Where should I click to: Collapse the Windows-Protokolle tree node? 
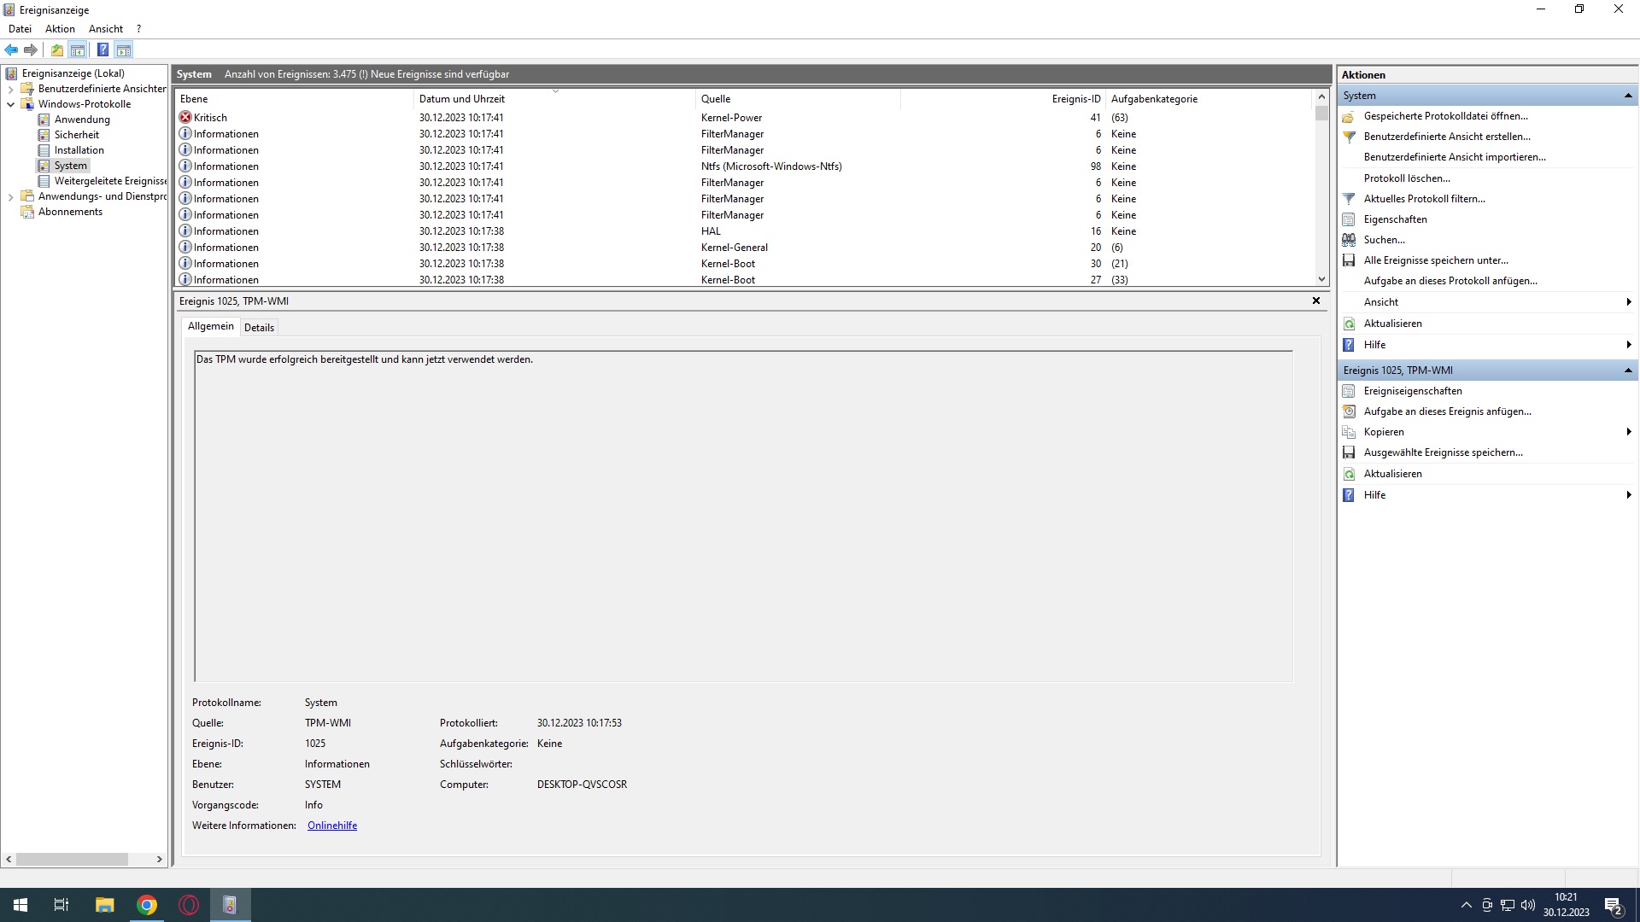[11, 104]
